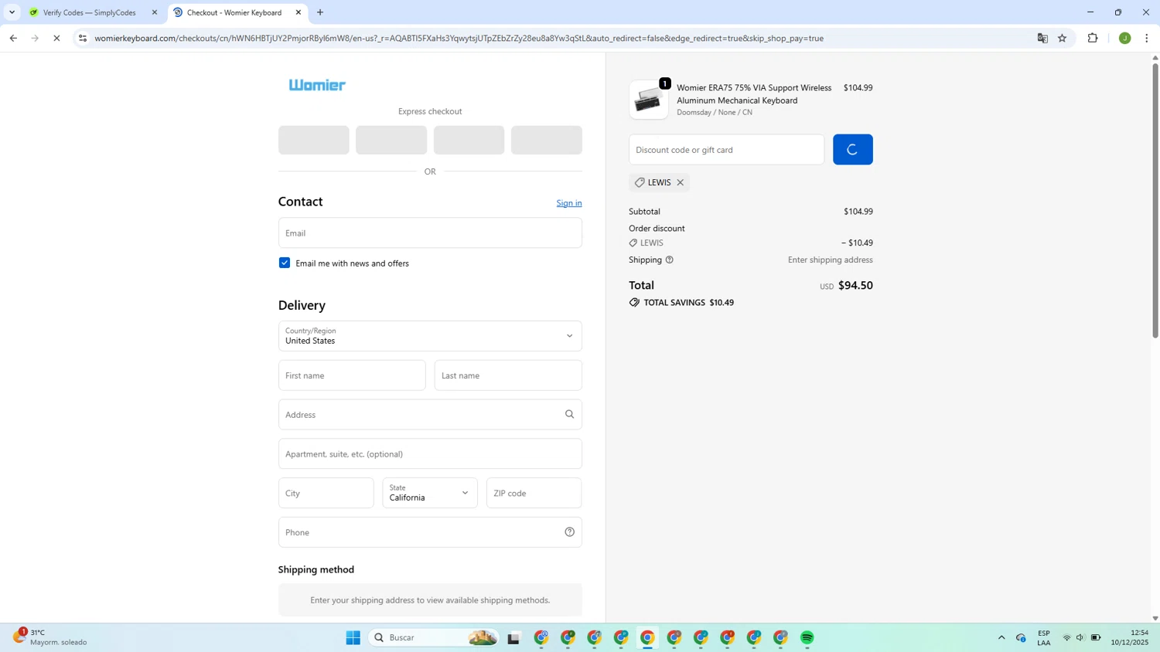Screen dimensions: 1160x652
Task: Click the address search magnifier icon
Action: coord(569,414)
